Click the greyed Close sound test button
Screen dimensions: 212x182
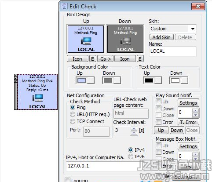coord(192,130)
